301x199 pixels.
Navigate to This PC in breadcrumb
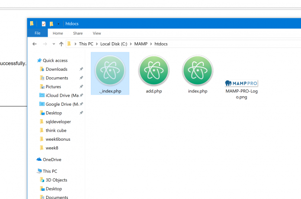point(86,44)
